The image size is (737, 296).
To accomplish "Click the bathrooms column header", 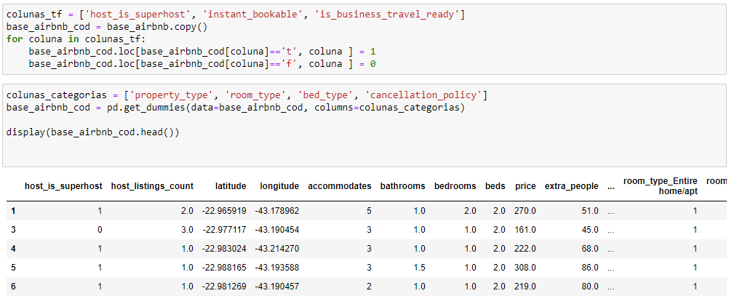I will click(x=403, y=186).
